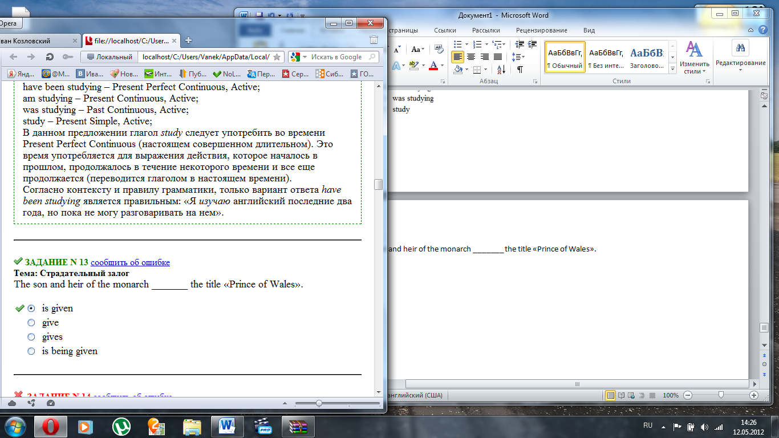Click Локальный badge in Opera address bar
This screenshot has height=438, width=779.
tap(109, 57)
